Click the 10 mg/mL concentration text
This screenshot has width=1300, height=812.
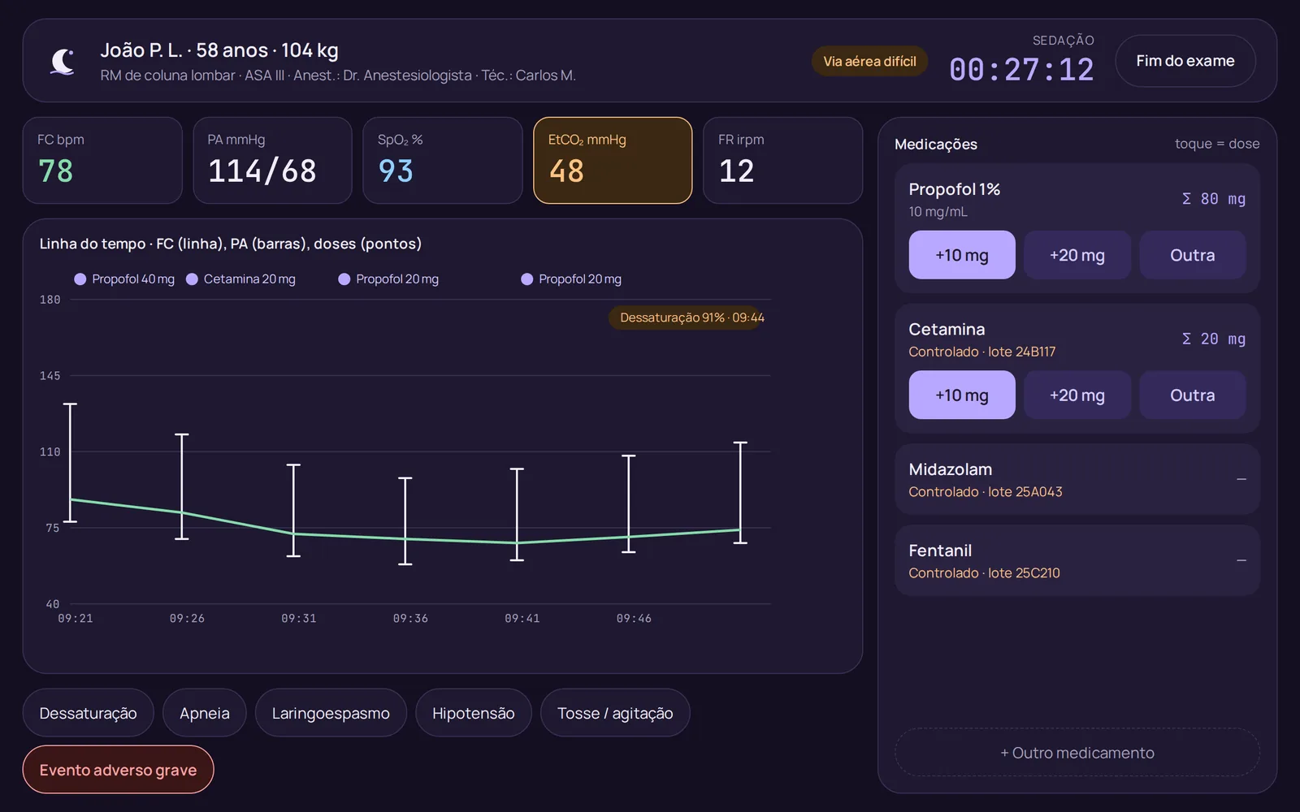point(938,212)
